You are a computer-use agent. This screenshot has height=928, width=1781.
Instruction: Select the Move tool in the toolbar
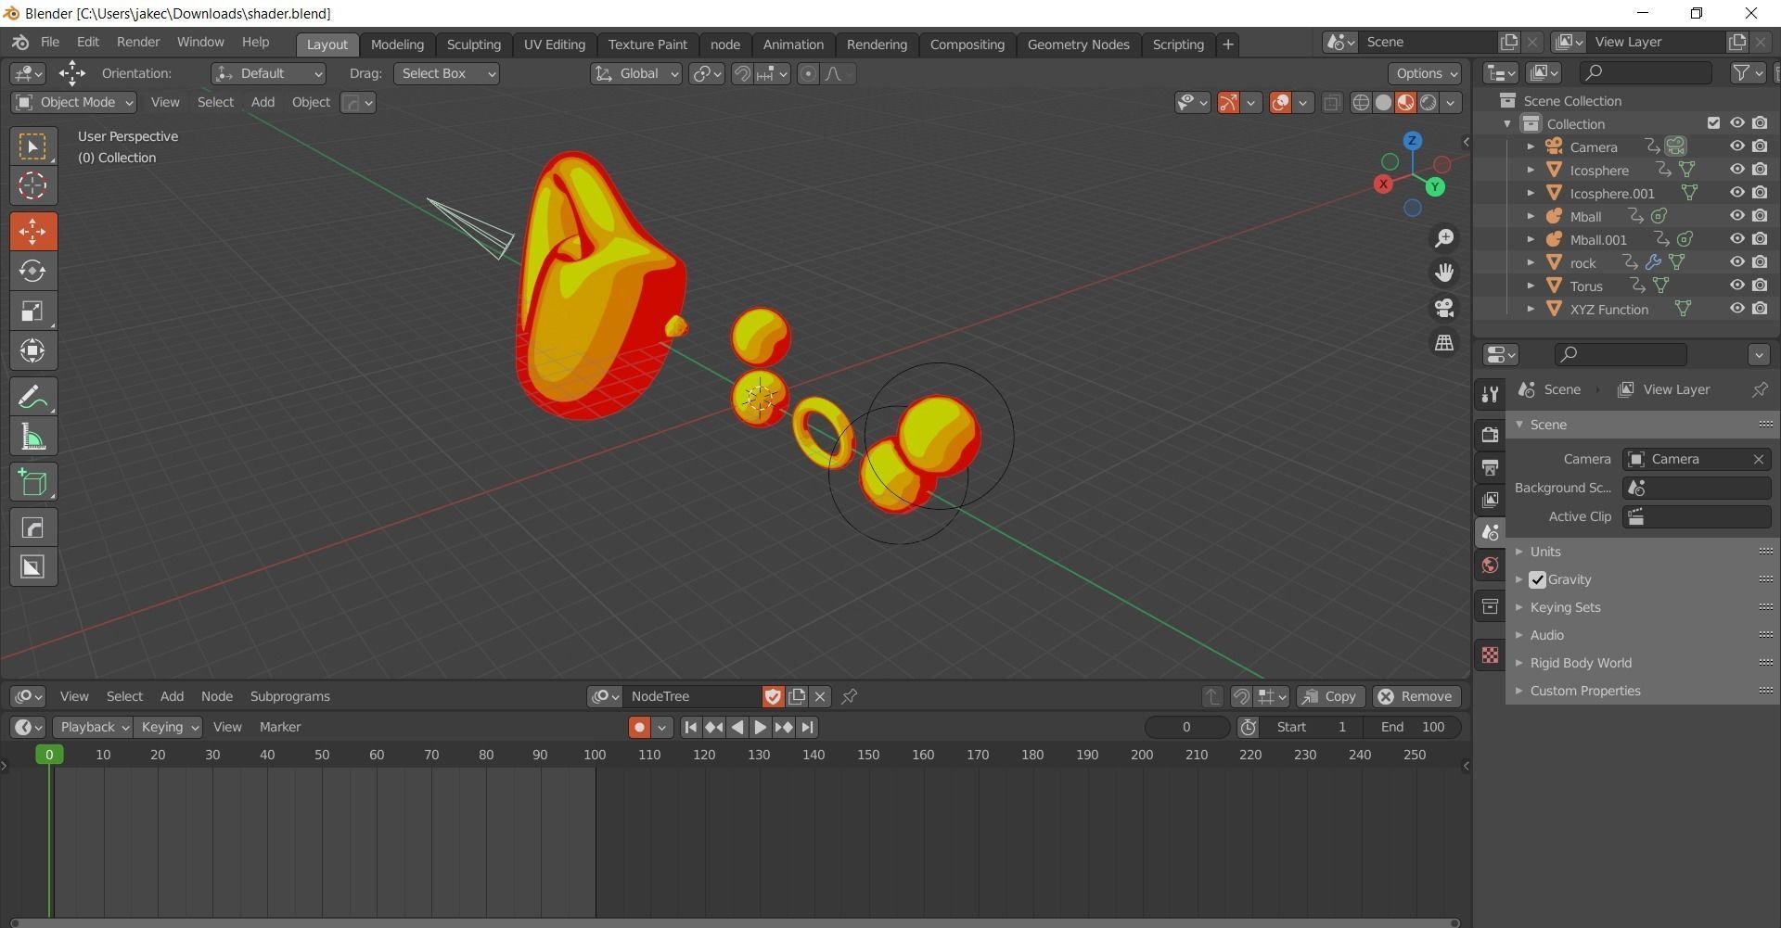pyautogui.click(x=33, y=231)
